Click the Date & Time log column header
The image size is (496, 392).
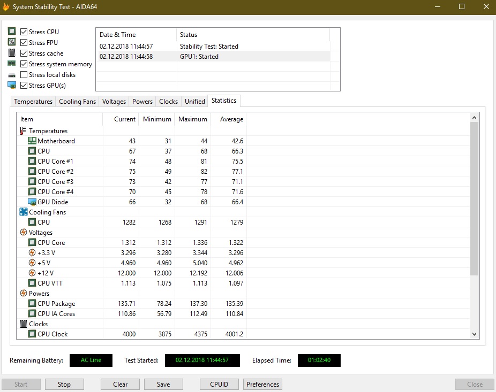[137, 35]
